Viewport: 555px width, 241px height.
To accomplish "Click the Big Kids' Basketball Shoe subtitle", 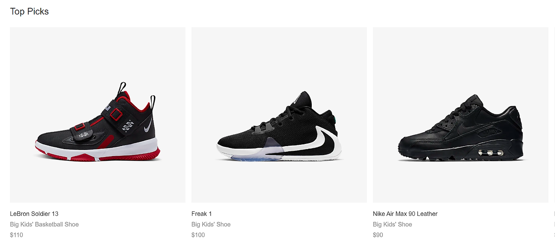I will tap(44, 225).
